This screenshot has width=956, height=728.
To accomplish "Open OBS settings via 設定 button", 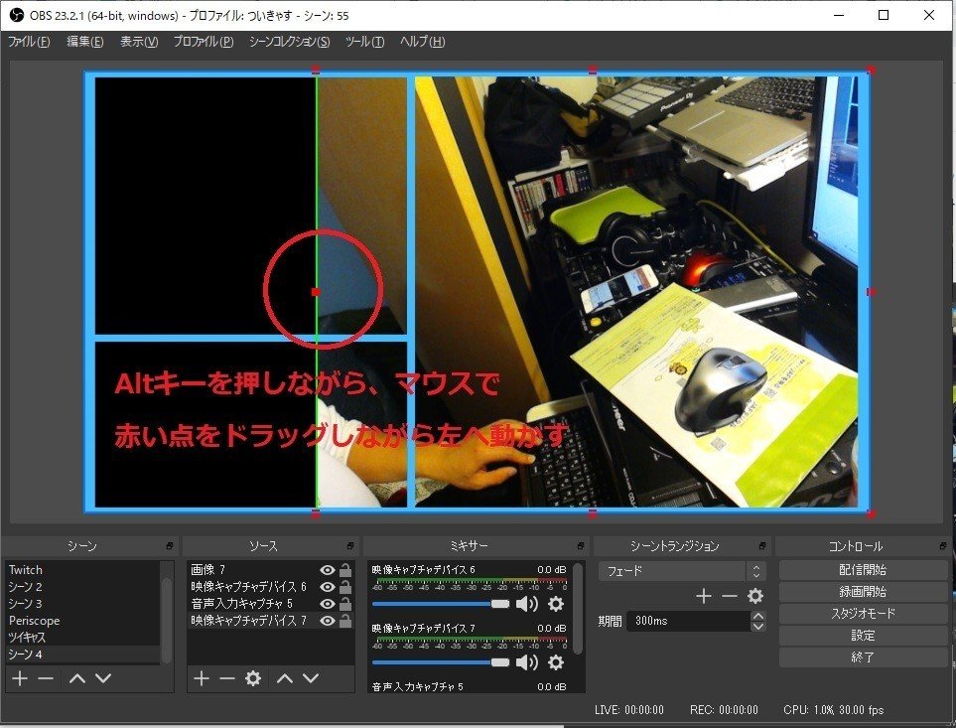I will pyautogui.click(x=865, y=635).
